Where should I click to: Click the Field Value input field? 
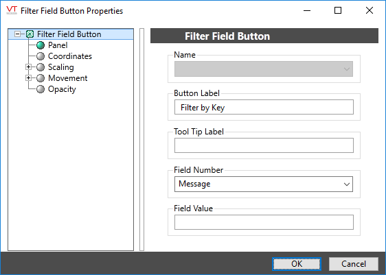tap(264, 222)
